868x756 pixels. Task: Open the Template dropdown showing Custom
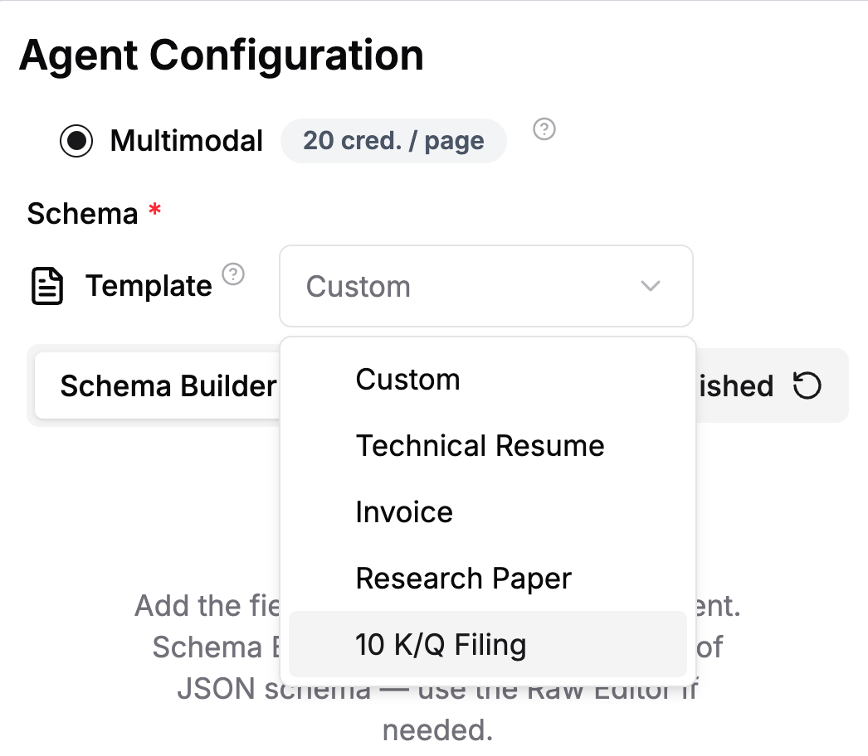[486, 286]
